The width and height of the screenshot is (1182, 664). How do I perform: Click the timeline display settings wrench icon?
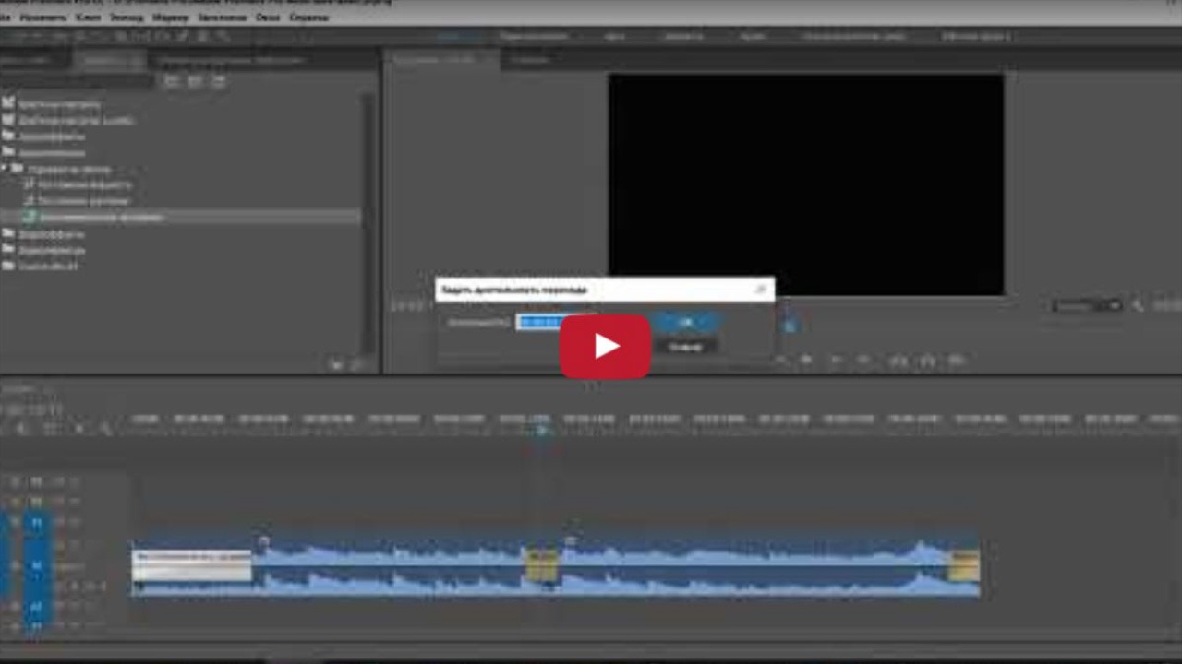(x=106, y=429)
